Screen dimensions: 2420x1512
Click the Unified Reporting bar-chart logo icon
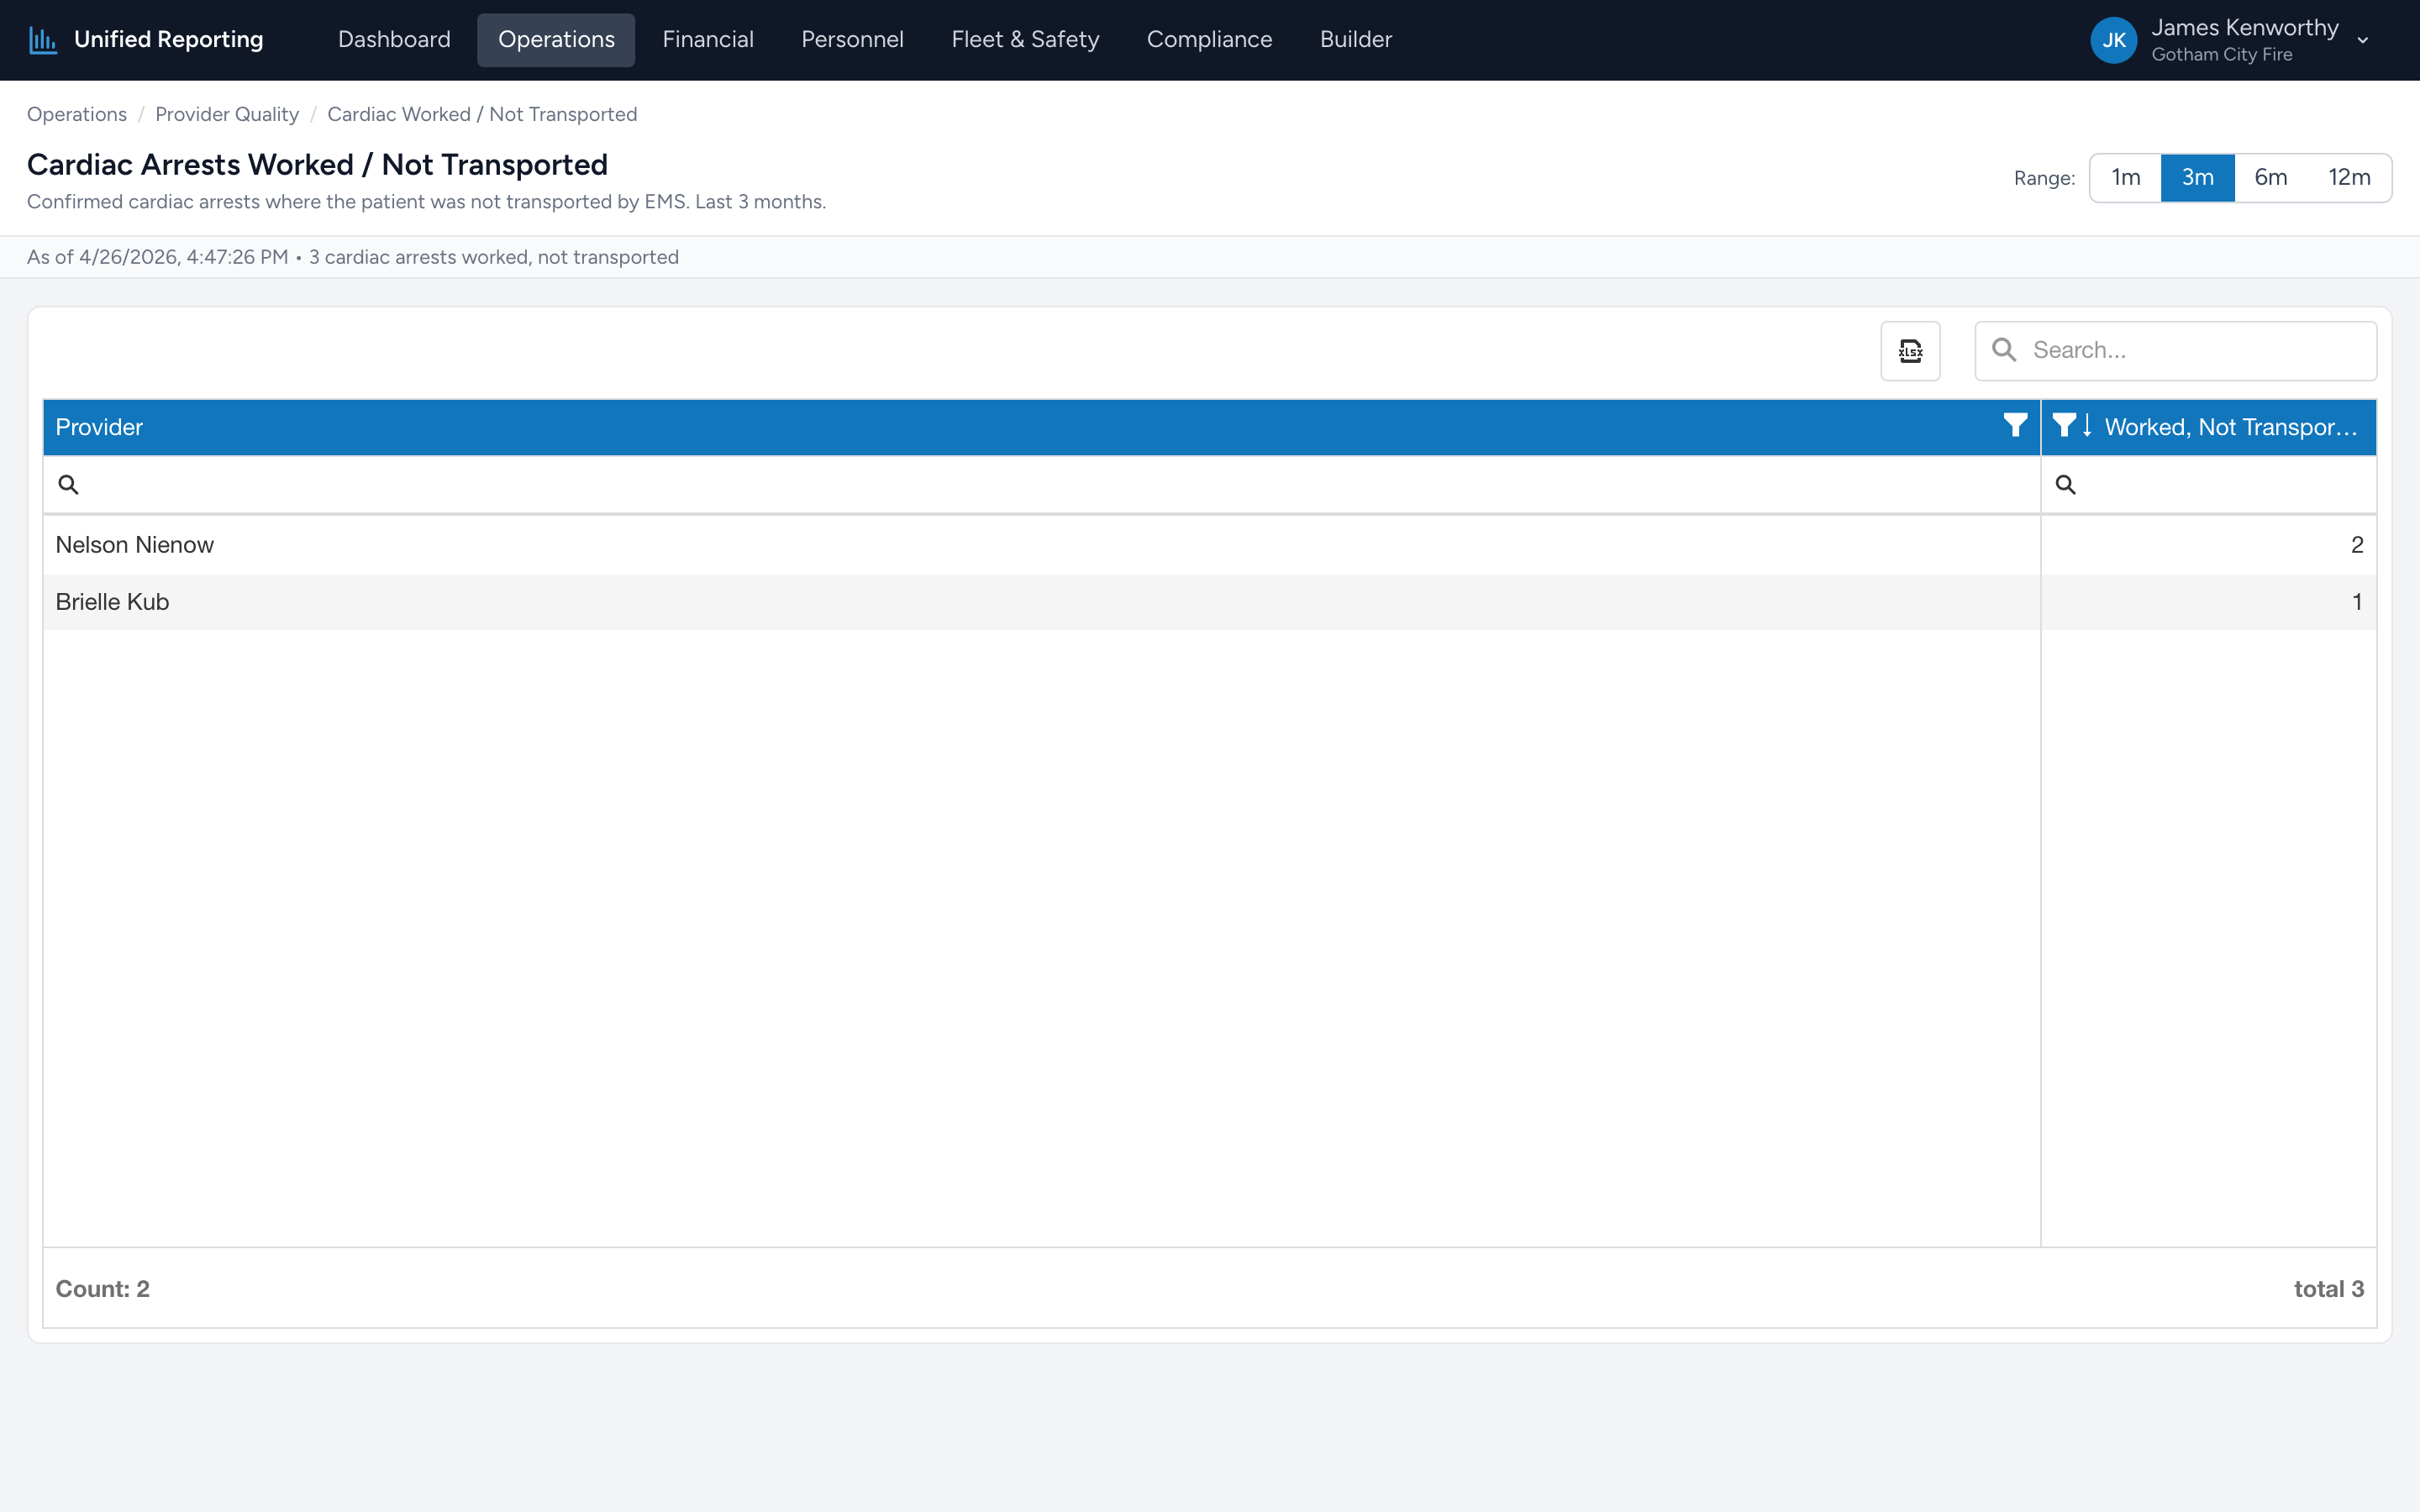[x=43, y=40]
